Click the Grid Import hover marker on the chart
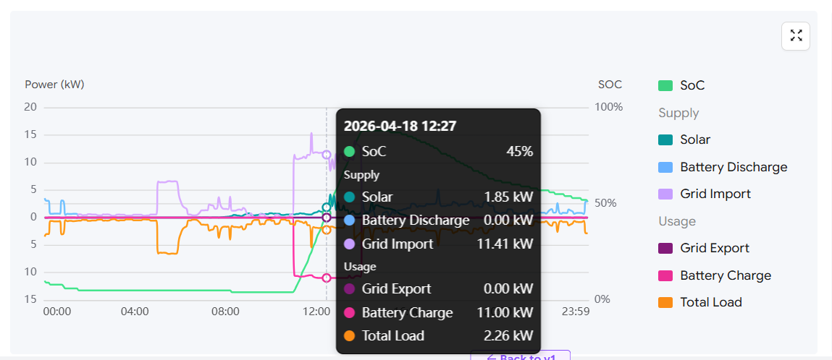The image size is (832, 360). point(327,154)
